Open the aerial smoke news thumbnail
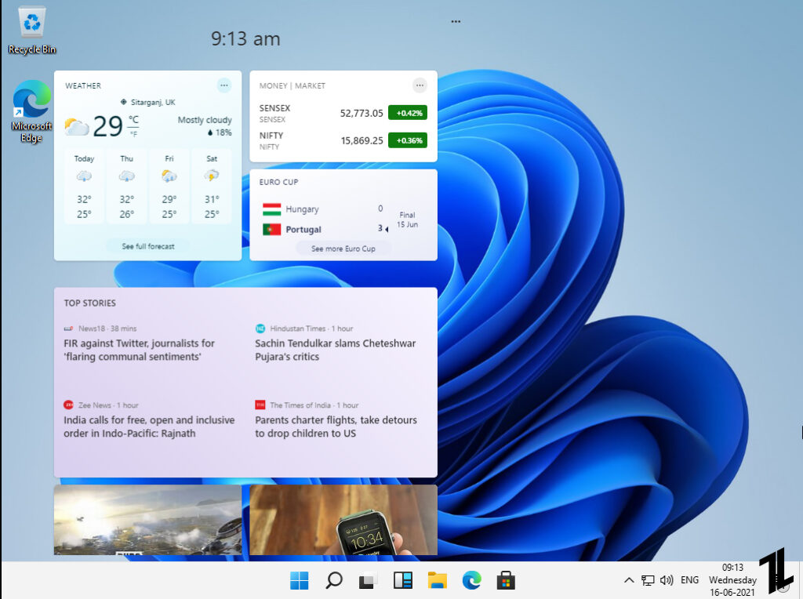The width and height of the screenshot is (803, 599). pos(147,520)
